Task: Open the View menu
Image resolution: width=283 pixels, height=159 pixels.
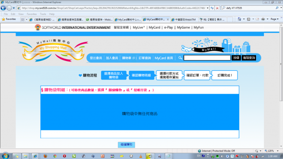Action: pyautogui.click(x=21, y=14)
